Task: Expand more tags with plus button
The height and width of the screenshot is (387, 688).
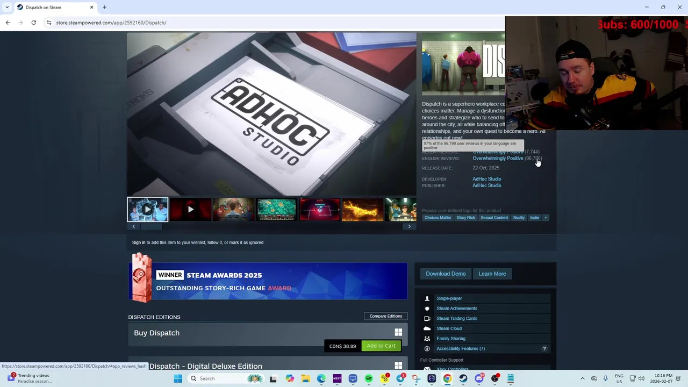Action: tap(546, 218)
